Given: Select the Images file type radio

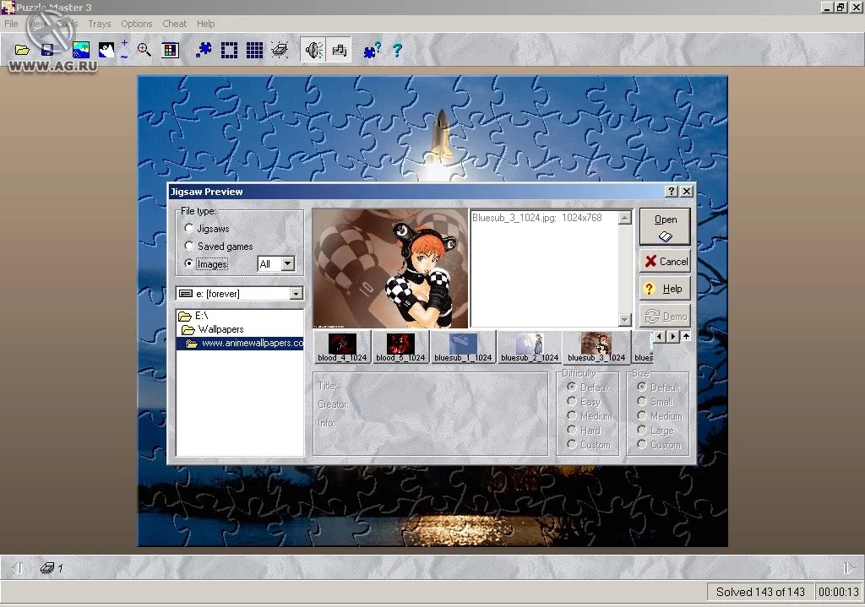Looking at the screenshot, I should click(x=188, y=263).
